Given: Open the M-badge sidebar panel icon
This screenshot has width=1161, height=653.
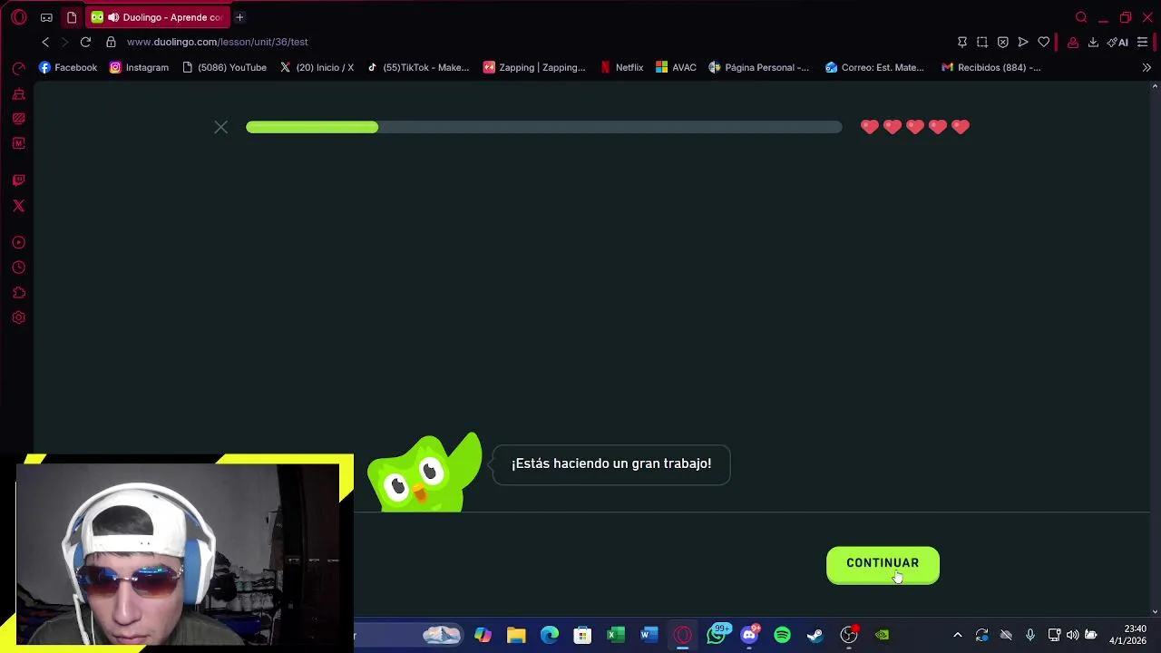Looking at the screenshot, I should [x=18, y=143].
